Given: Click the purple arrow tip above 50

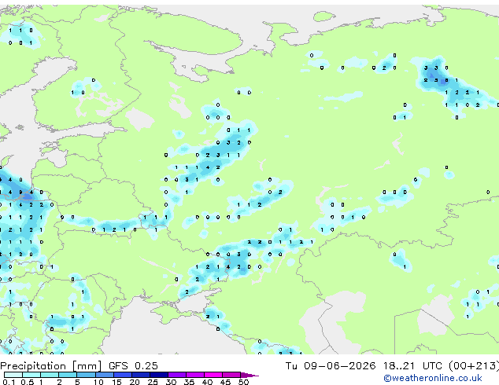Looking at the screenshot, I should (x=249, y=376).
